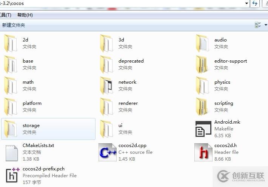Click the 新建文件夹 button
This screenshot has width=268, height=187.
(14, 25)
